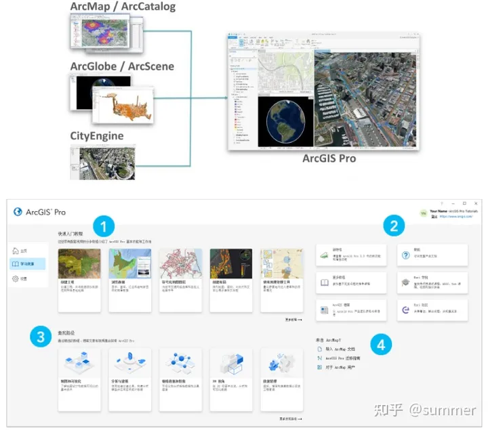
Task: Open the portal URL link under Your Name
Action: click(456, 216)
